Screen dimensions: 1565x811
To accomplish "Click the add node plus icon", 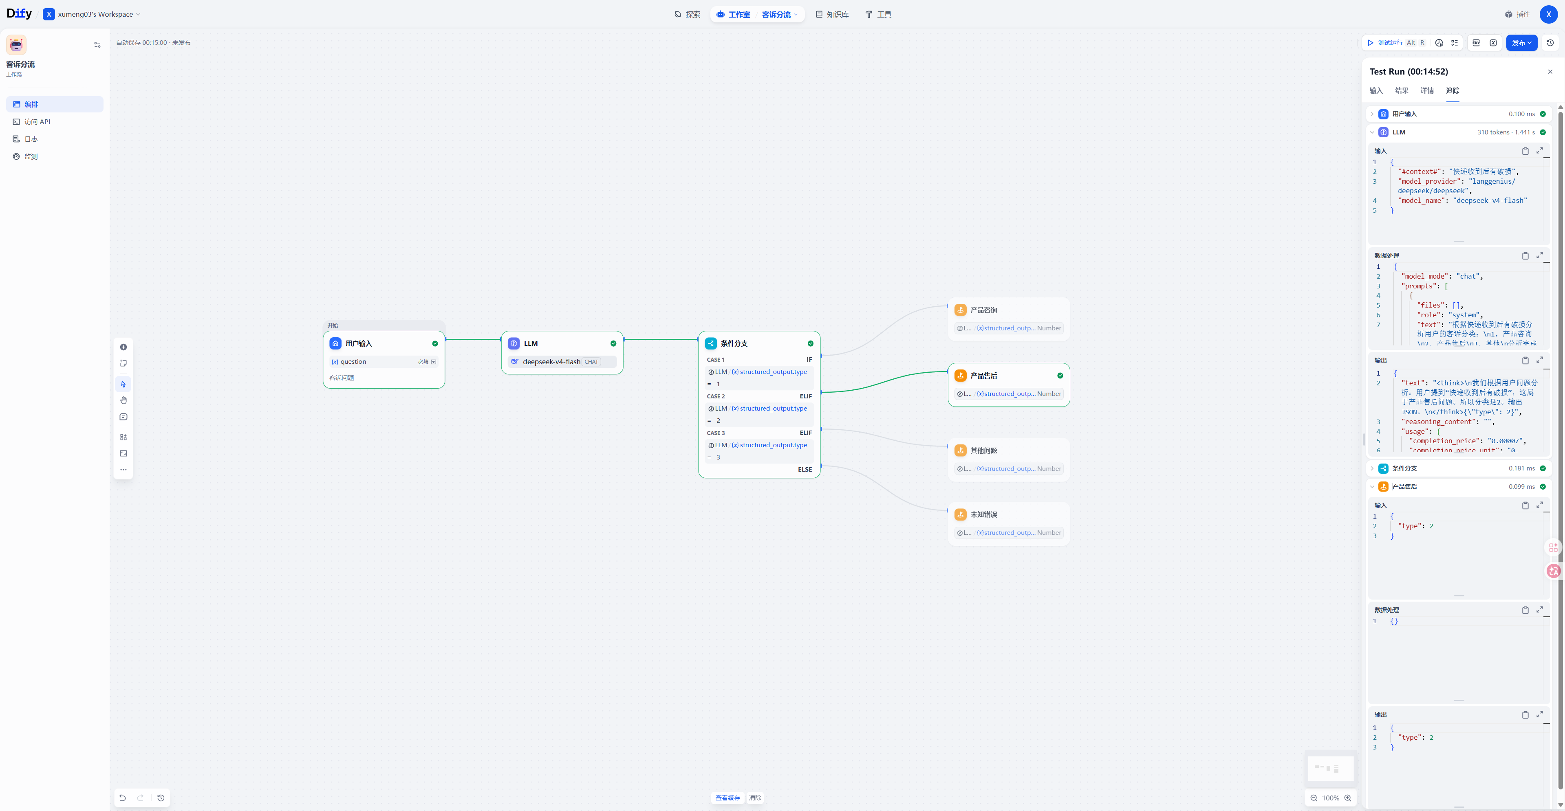I will tap(123, 347).
